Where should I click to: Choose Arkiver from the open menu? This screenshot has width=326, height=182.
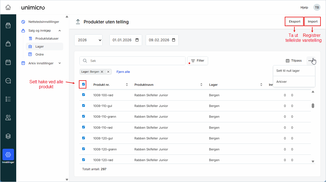281,82
